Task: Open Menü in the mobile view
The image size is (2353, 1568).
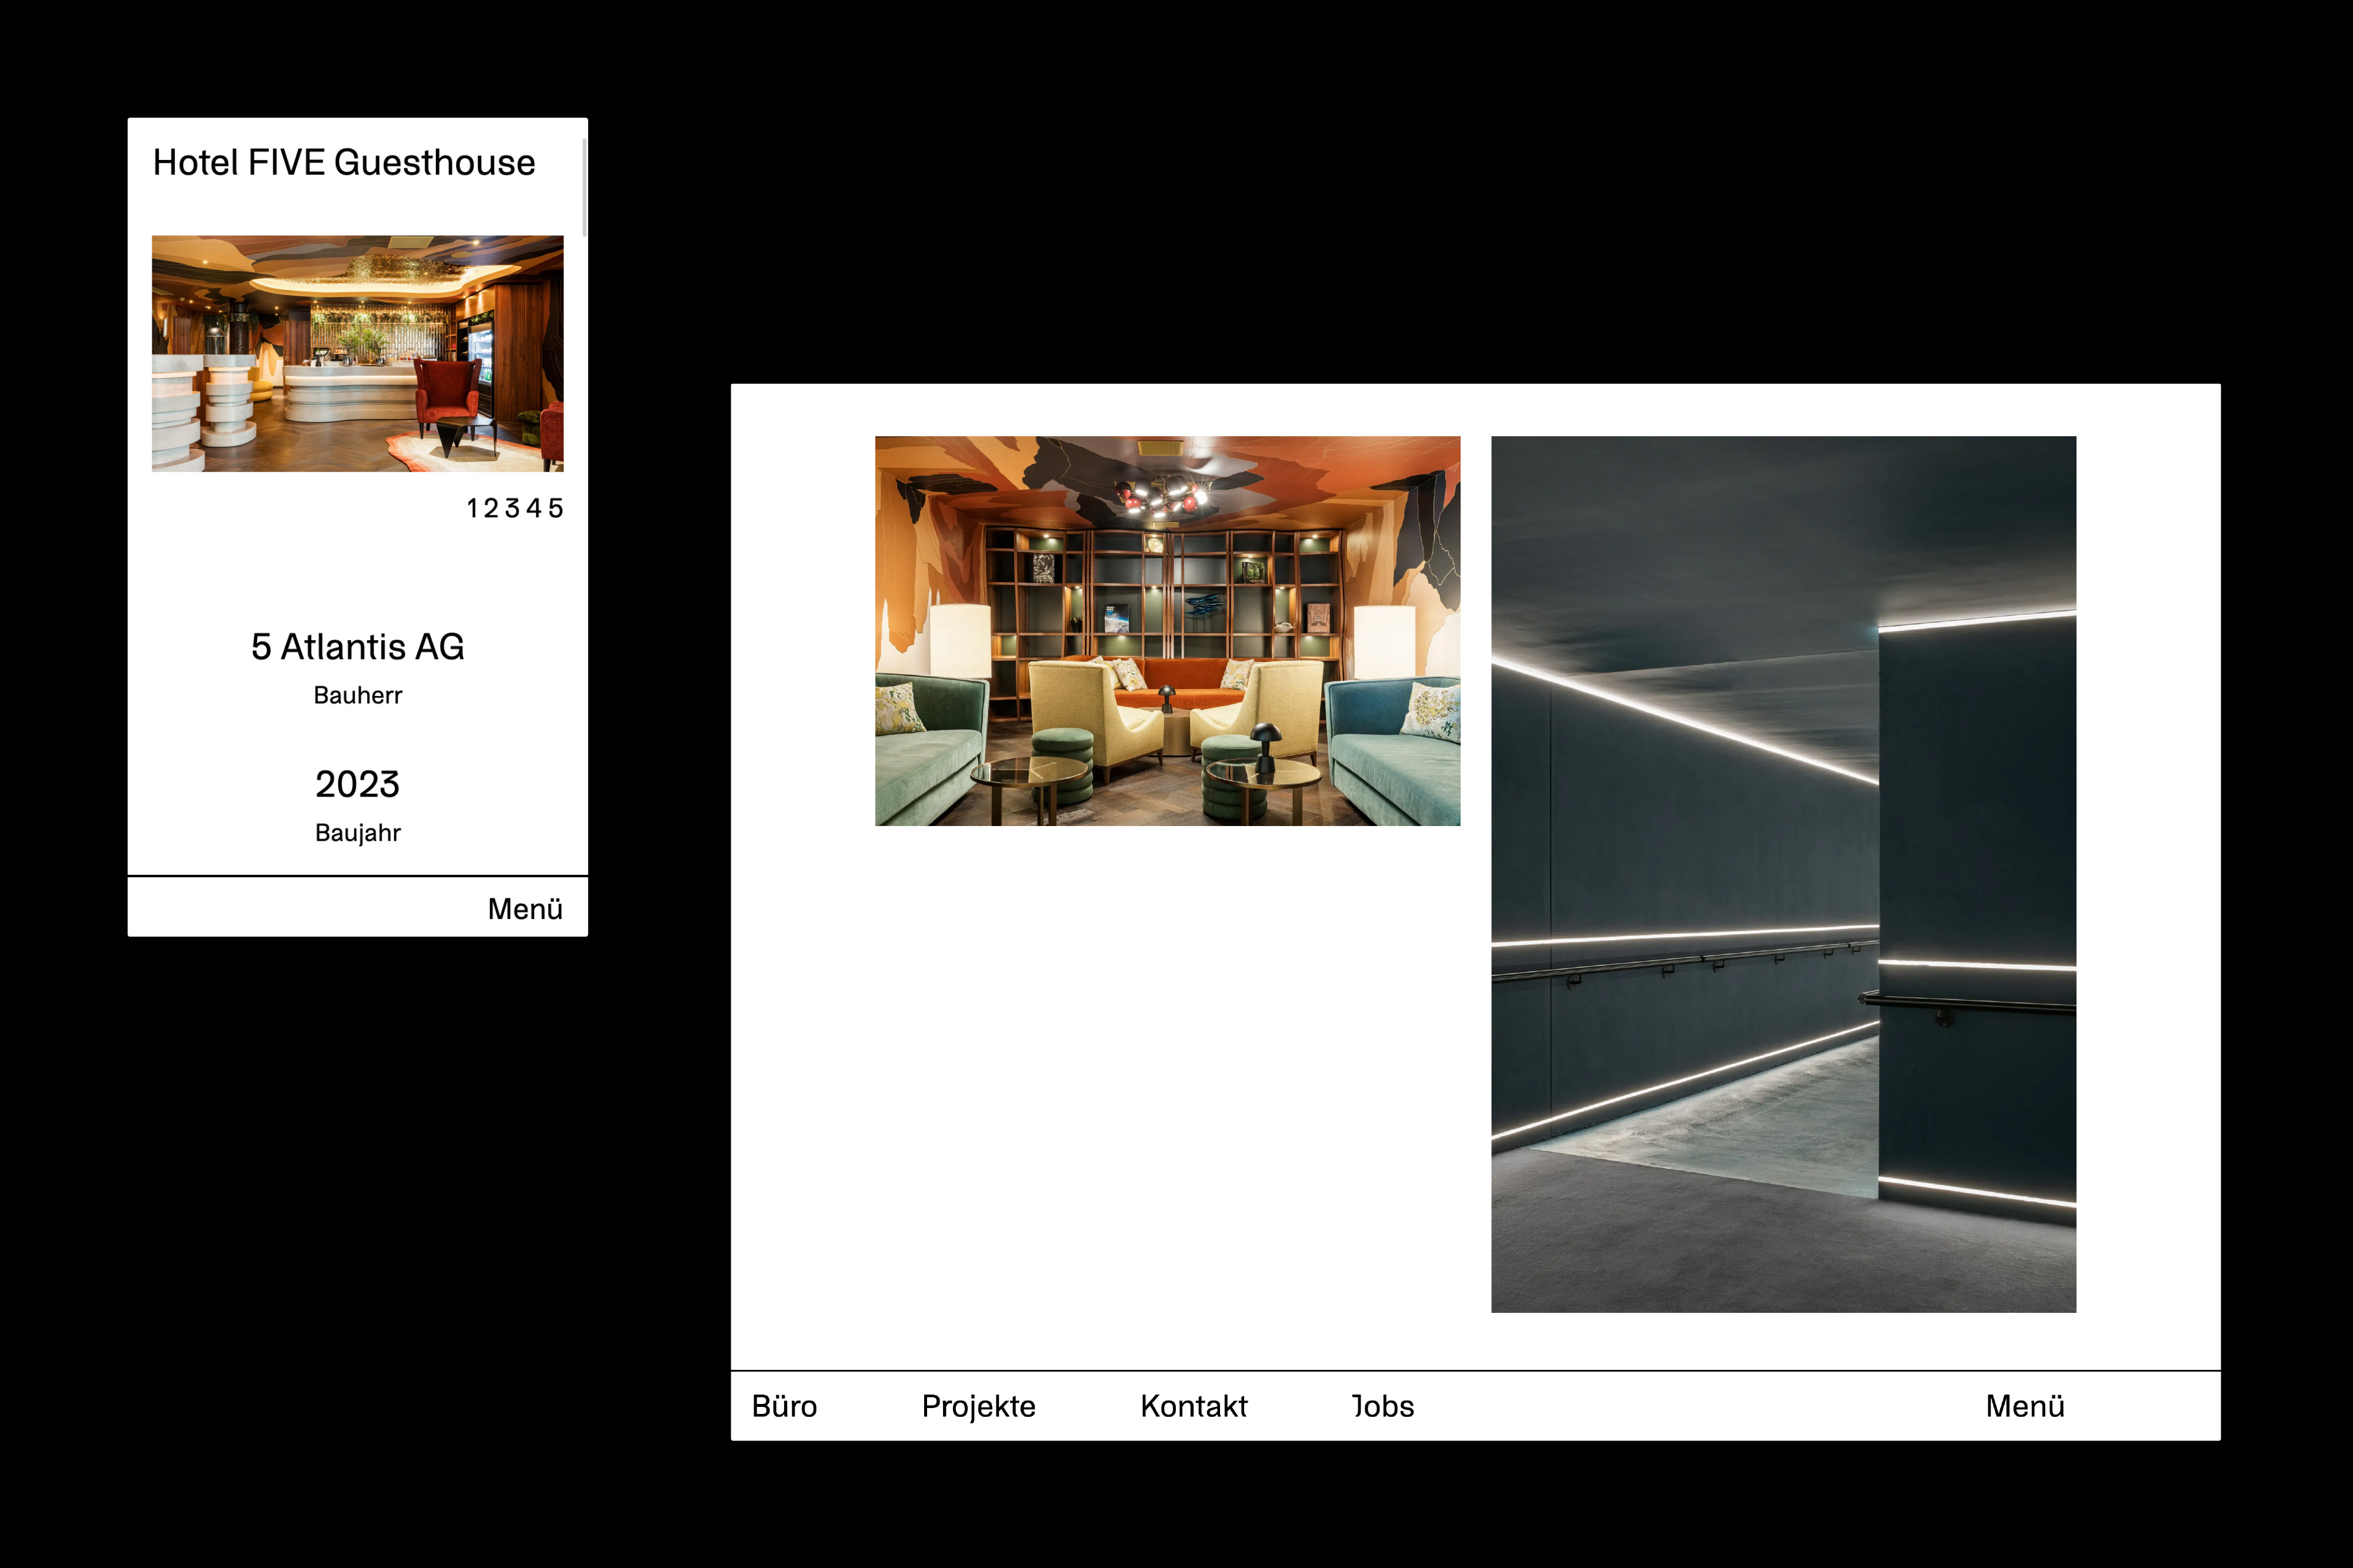Action: (x=524, y=909)
